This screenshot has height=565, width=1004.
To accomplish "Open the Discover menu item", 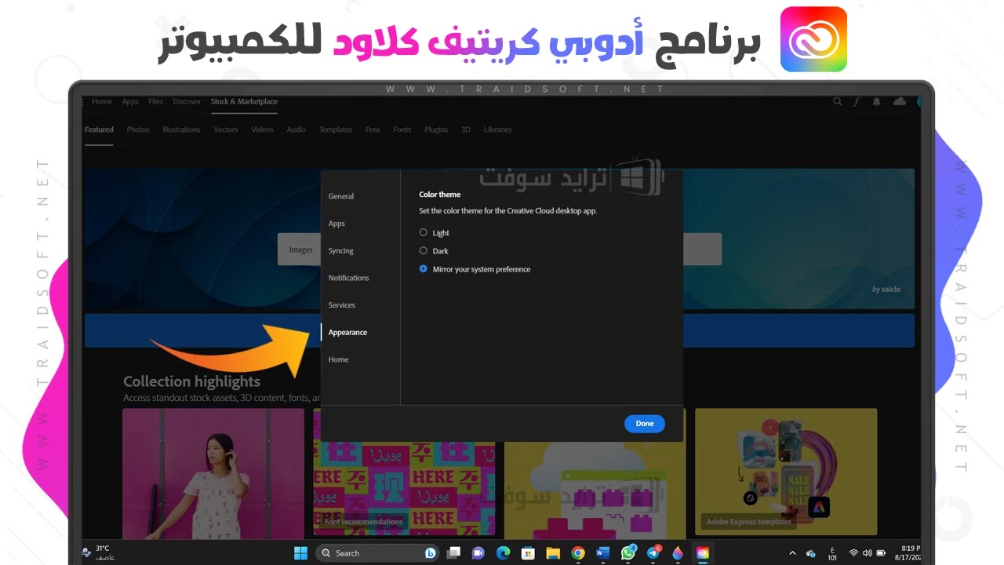I will click(x=187, y=101).
